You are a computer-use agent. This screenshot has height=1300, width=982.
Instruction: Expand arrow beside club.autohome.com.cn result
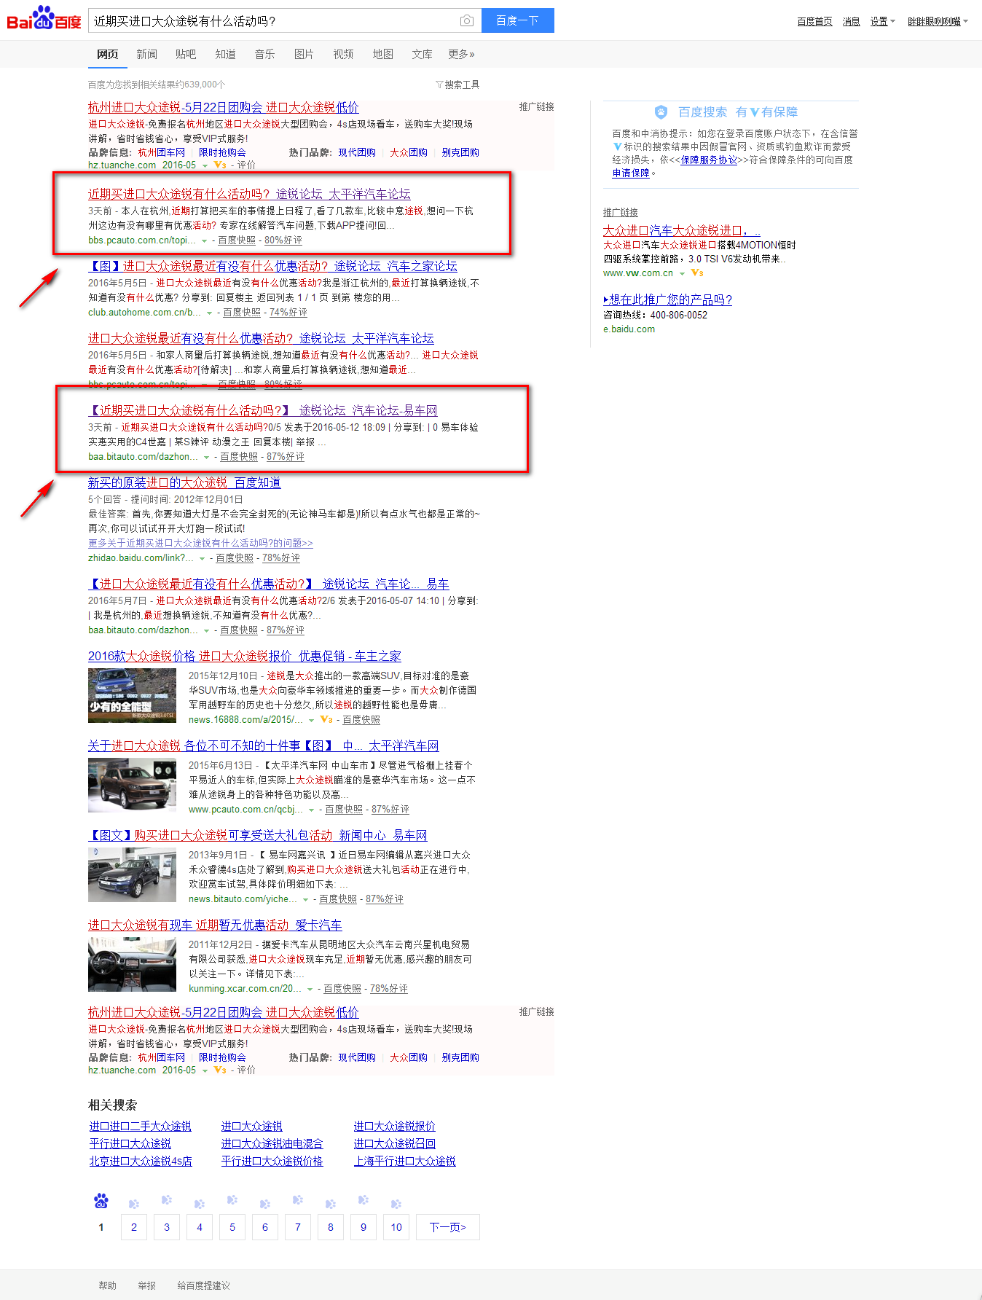coord(210,313)
